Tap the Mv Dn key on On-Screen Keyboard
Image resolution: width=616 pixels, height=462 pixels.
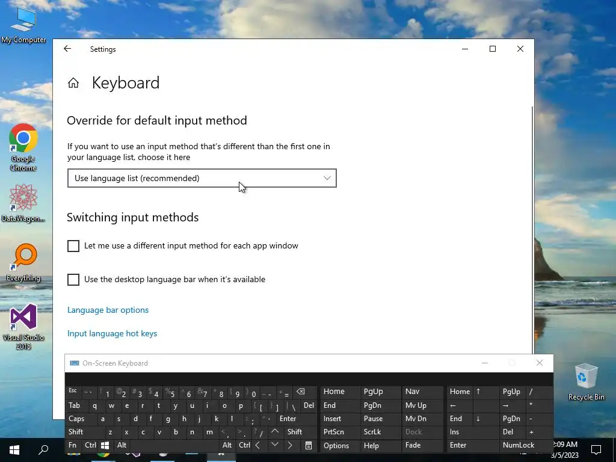click(x=423, y=419)
